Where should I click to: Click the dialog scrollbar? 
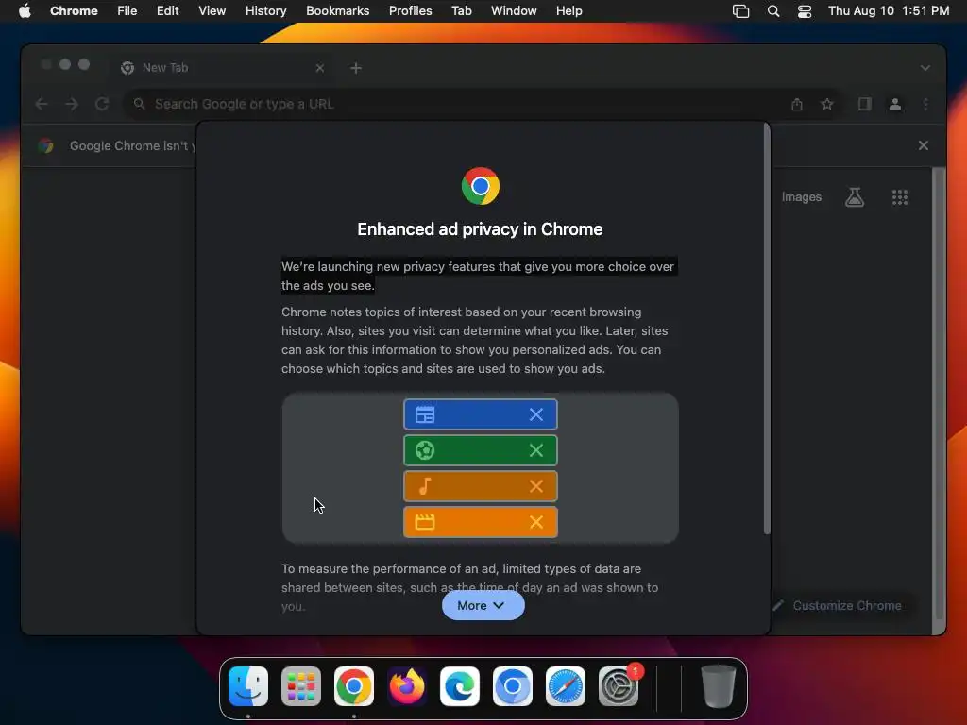pyautogui.click(x=767, y=329)
